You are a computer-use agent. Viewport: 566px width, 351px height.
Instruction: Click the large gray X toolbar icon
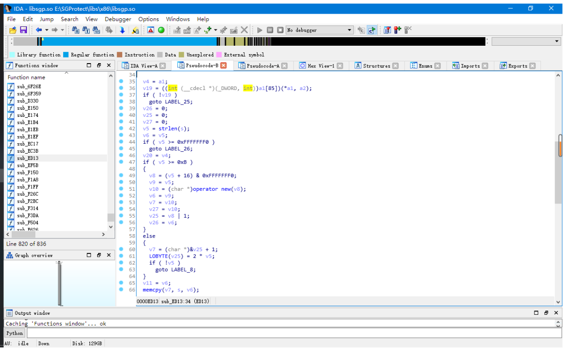[x=244, y=30]
